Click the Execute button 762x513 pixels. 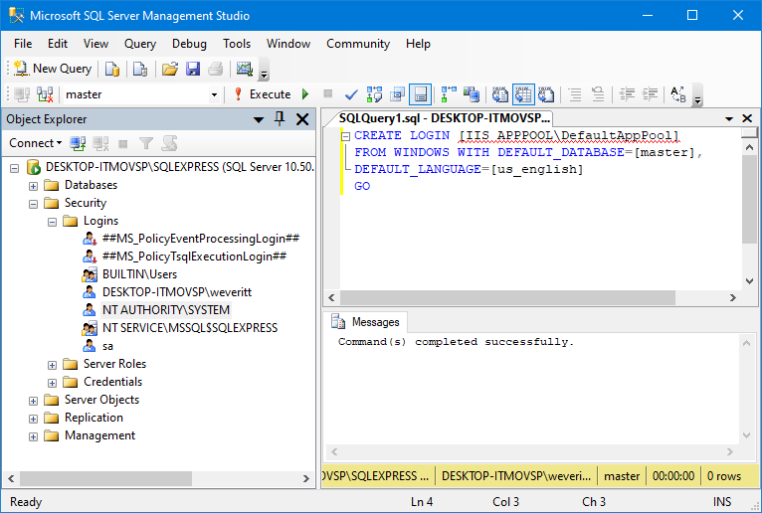click(262, 94)
